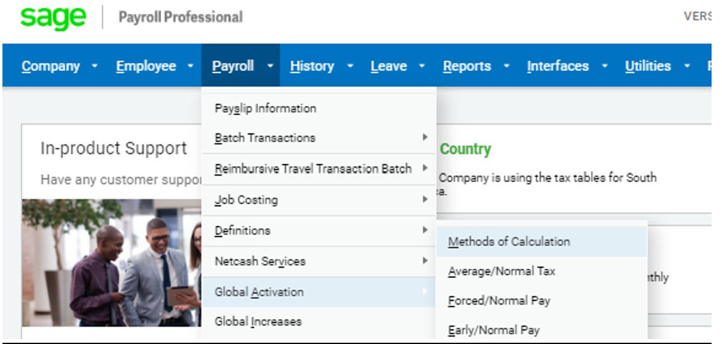Expand the Netcash Services submenu arrow

(424, 260)
